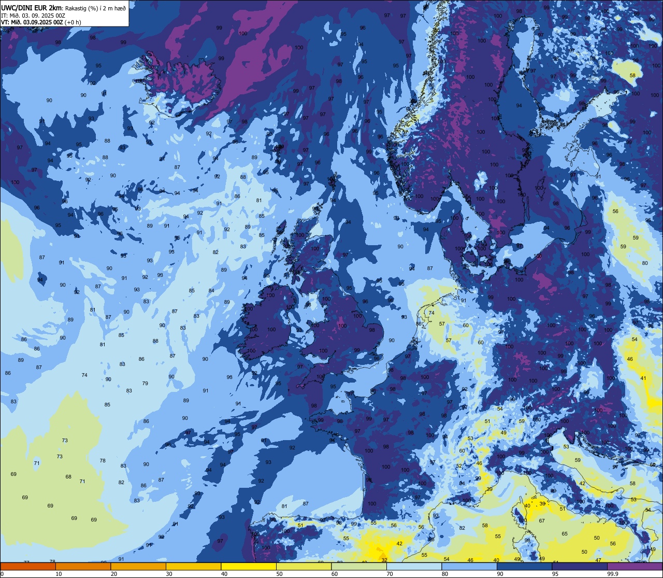Screen dimensions: 663x578
Task: Click the 70–80% pale blue legend swatch
Action: coord(414,566)
